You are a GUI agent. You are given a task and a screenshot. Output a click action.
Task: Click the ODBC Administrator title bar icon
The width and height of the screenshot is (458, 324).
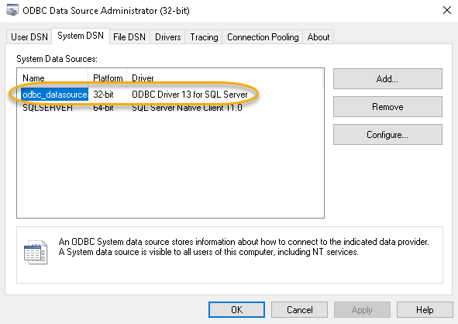[x=12, y=11]
